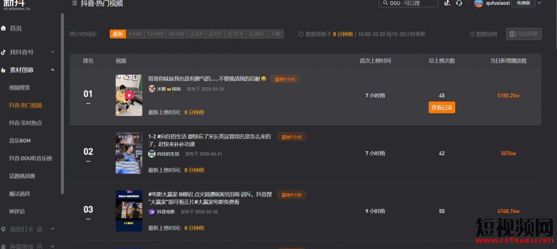Select the 24小时 time range
The image size is (557, 249).
point(176,34)
